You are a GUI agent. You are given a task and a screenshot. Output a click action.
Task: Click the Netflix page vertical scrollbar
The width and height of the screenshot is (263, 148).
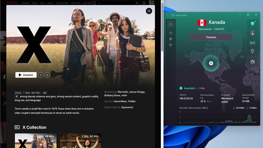[162, 27]
